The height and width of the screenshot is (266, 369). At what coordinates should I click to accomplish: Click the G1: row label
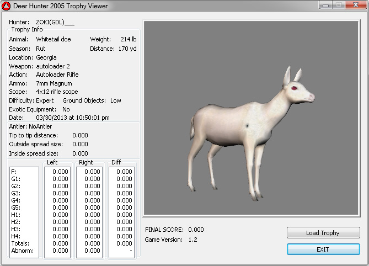(x=16, y=179)
